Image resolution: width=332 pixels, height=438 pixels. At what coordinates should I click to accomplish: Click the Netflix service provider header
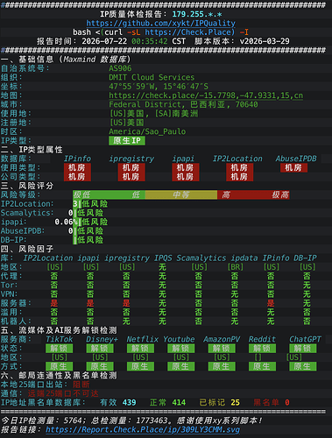[143, 339]
